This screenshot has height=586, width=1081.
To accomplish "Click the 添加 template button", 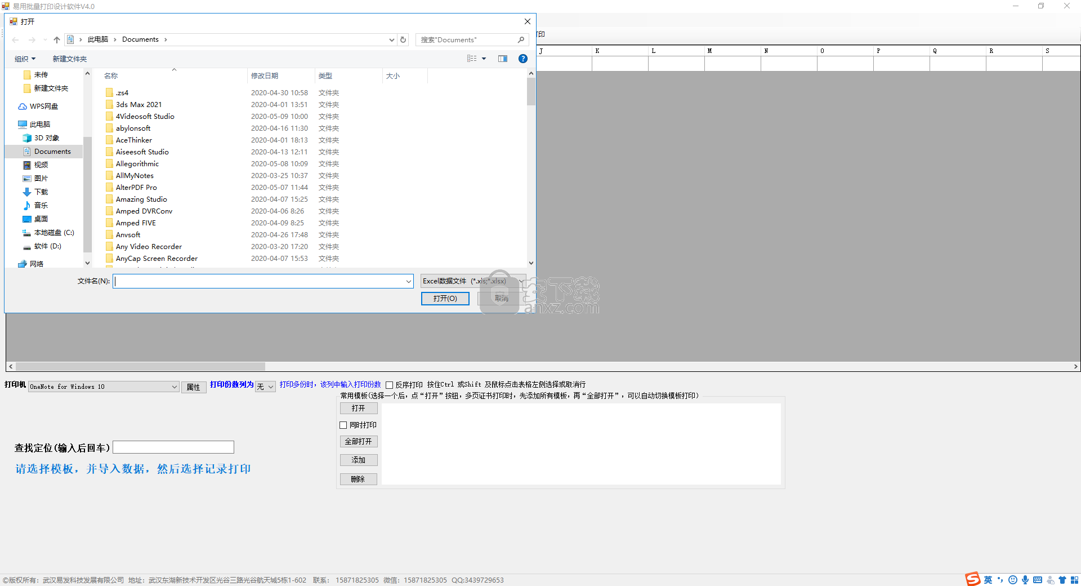I will [359, 460].
